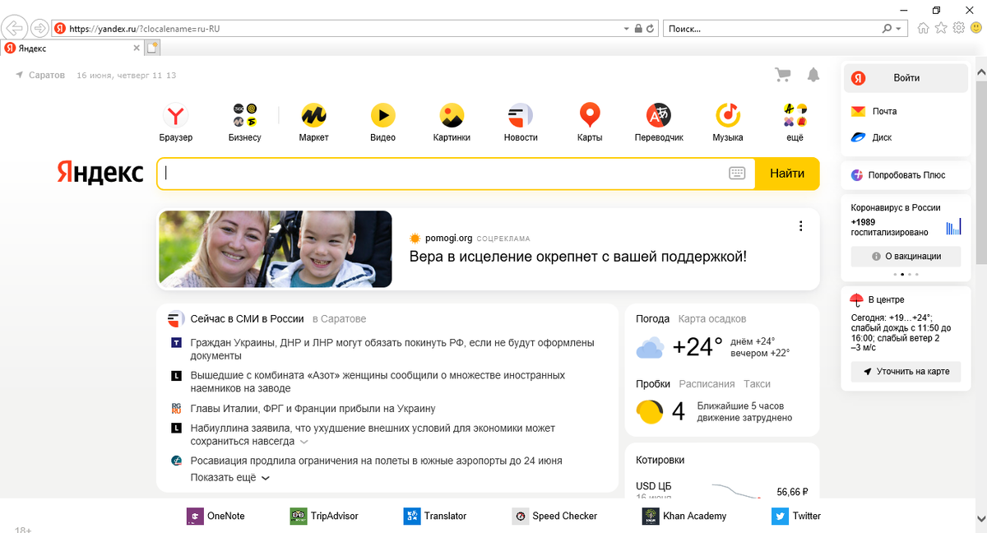Screen dimensions: 987x533
Task: Open the address bar dropdown arrow
Action: tap(626, 27)
